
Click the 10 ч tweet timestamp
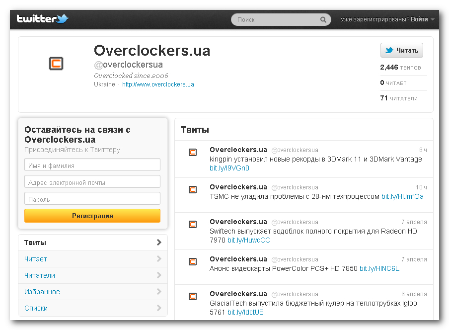tap(421, 187)
